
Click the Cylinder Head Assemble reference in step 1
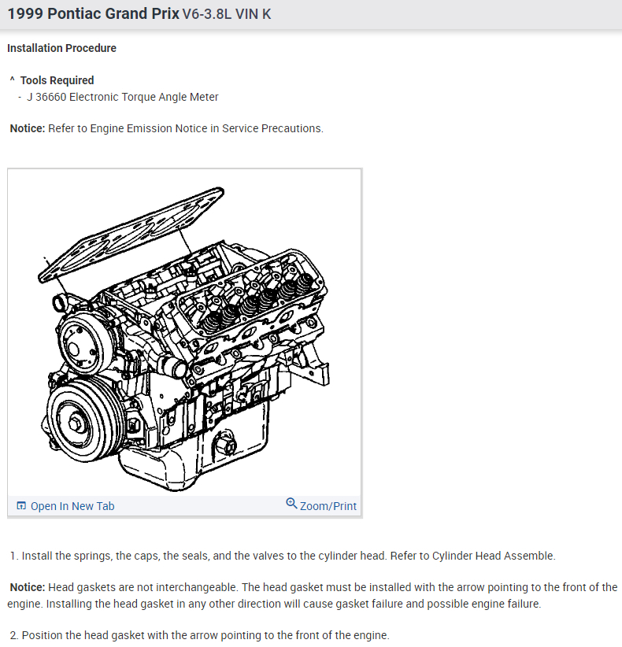coord(493,556)
